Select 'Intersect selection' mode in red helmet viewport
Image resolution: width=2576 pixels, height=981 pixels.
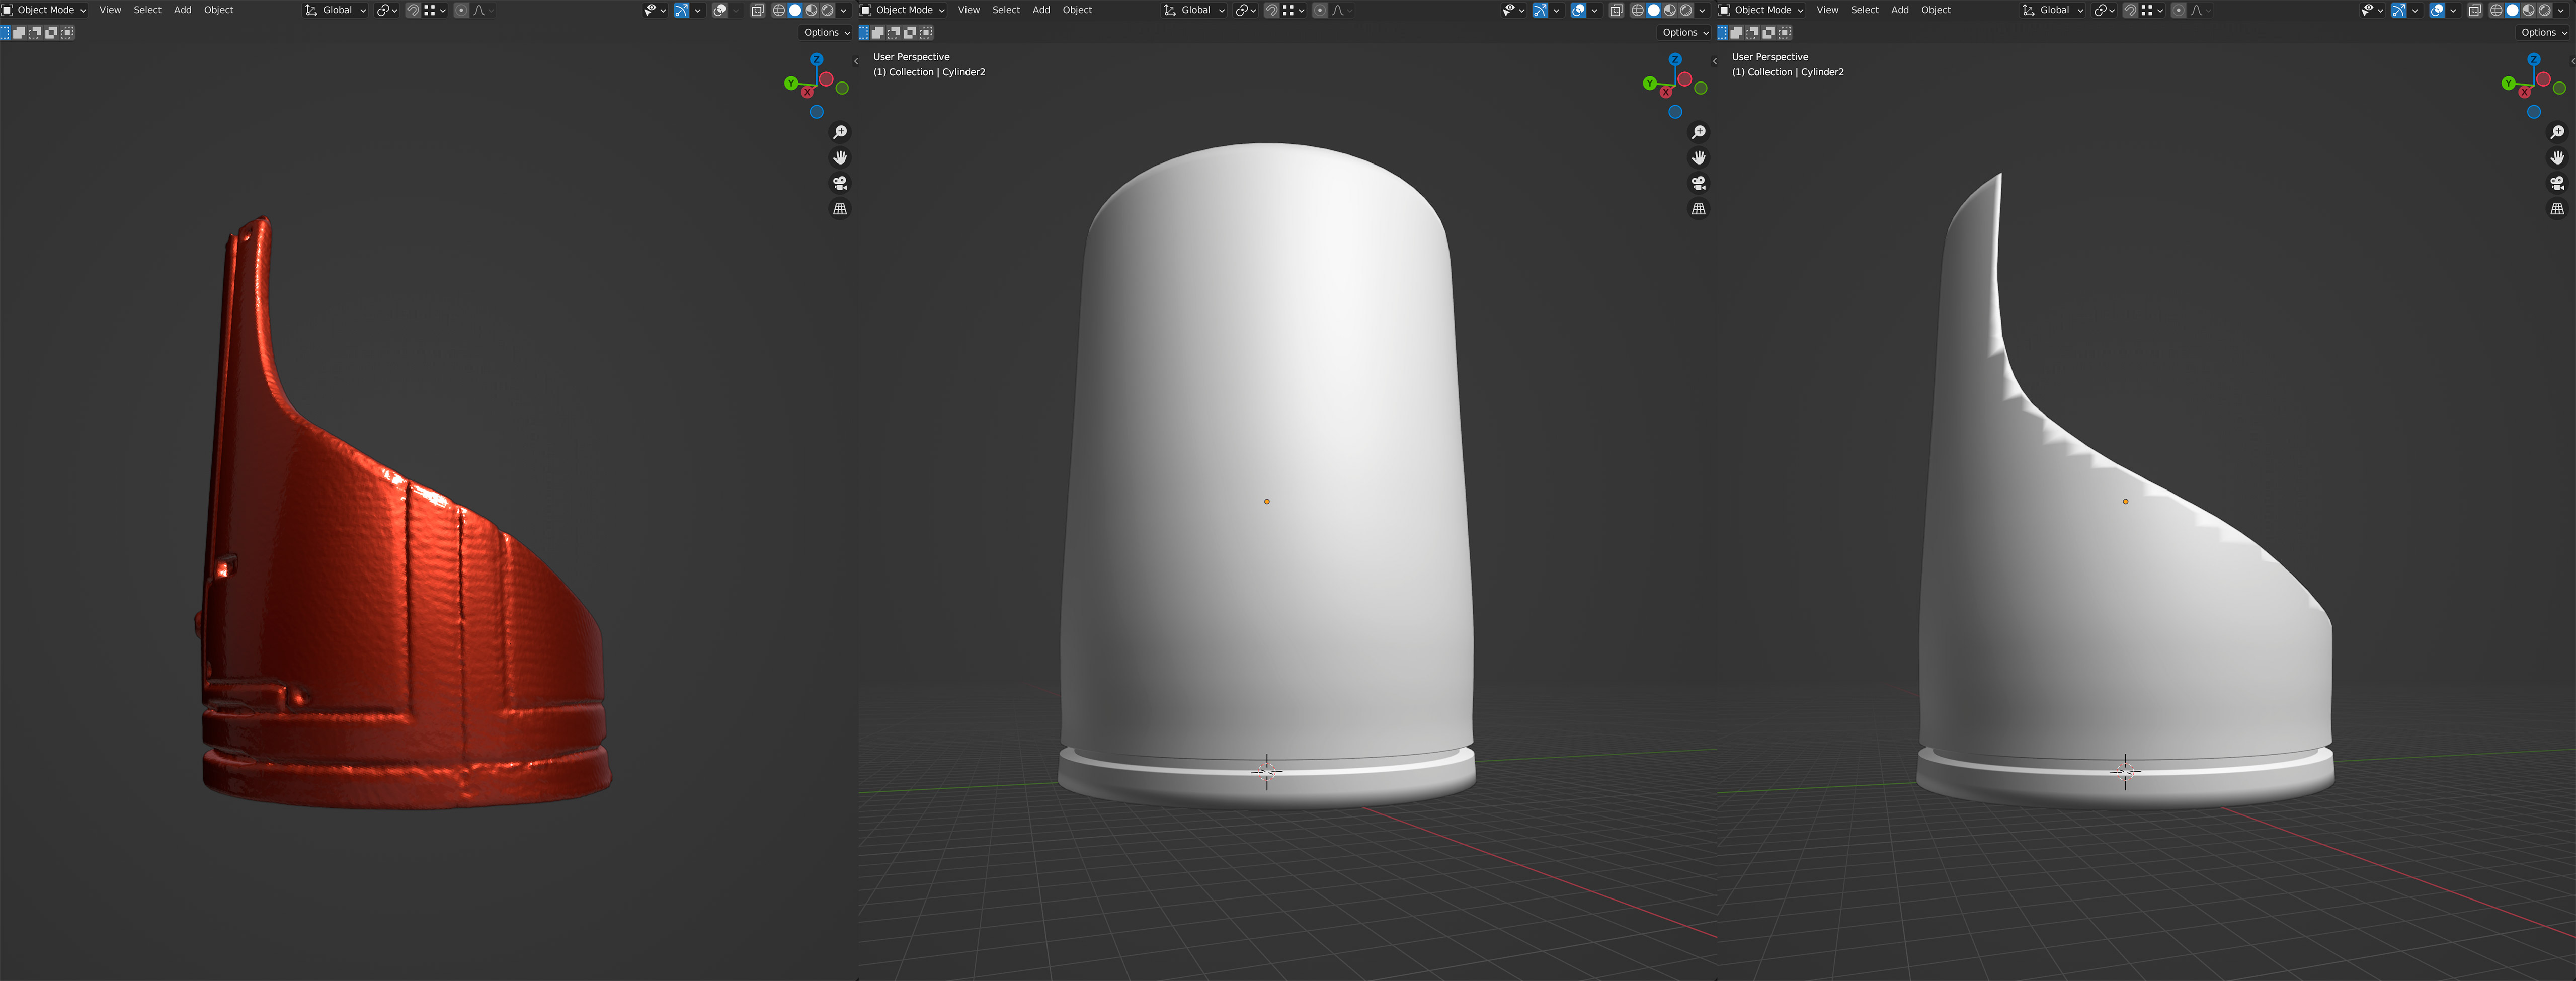pyautogui.click(x=67, y=32)
